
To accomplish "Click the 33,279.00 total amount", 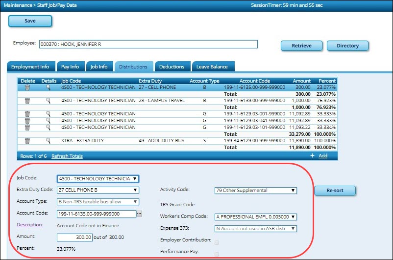I will (300, 134).
